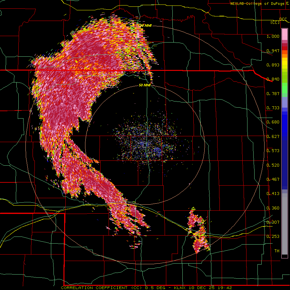Click the "TH" threshold label

tap(277, 251)
